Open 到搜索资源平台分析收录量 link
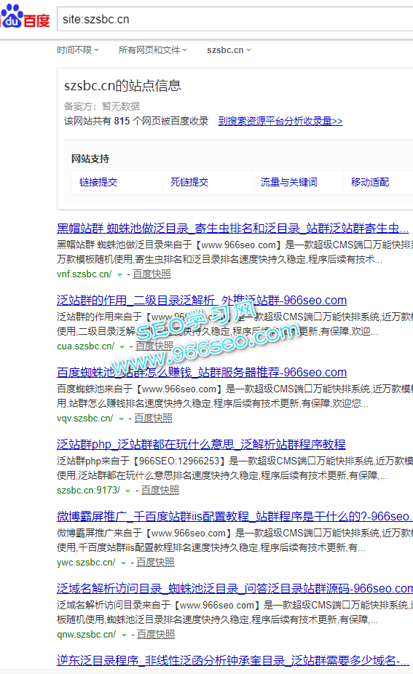Image resolution: width=413 pixels, height=674 pixels. (280, 122)
